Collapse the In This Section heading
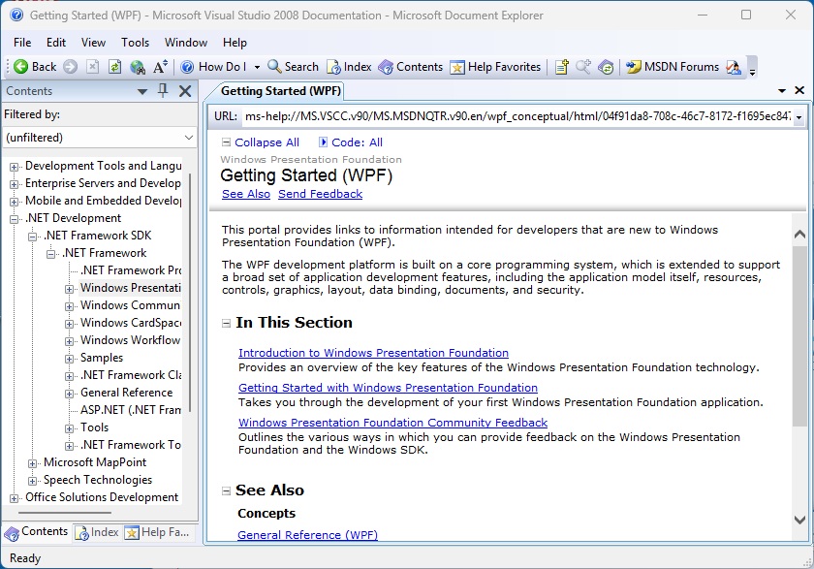814x569 pixels. [x=226, y=323]
